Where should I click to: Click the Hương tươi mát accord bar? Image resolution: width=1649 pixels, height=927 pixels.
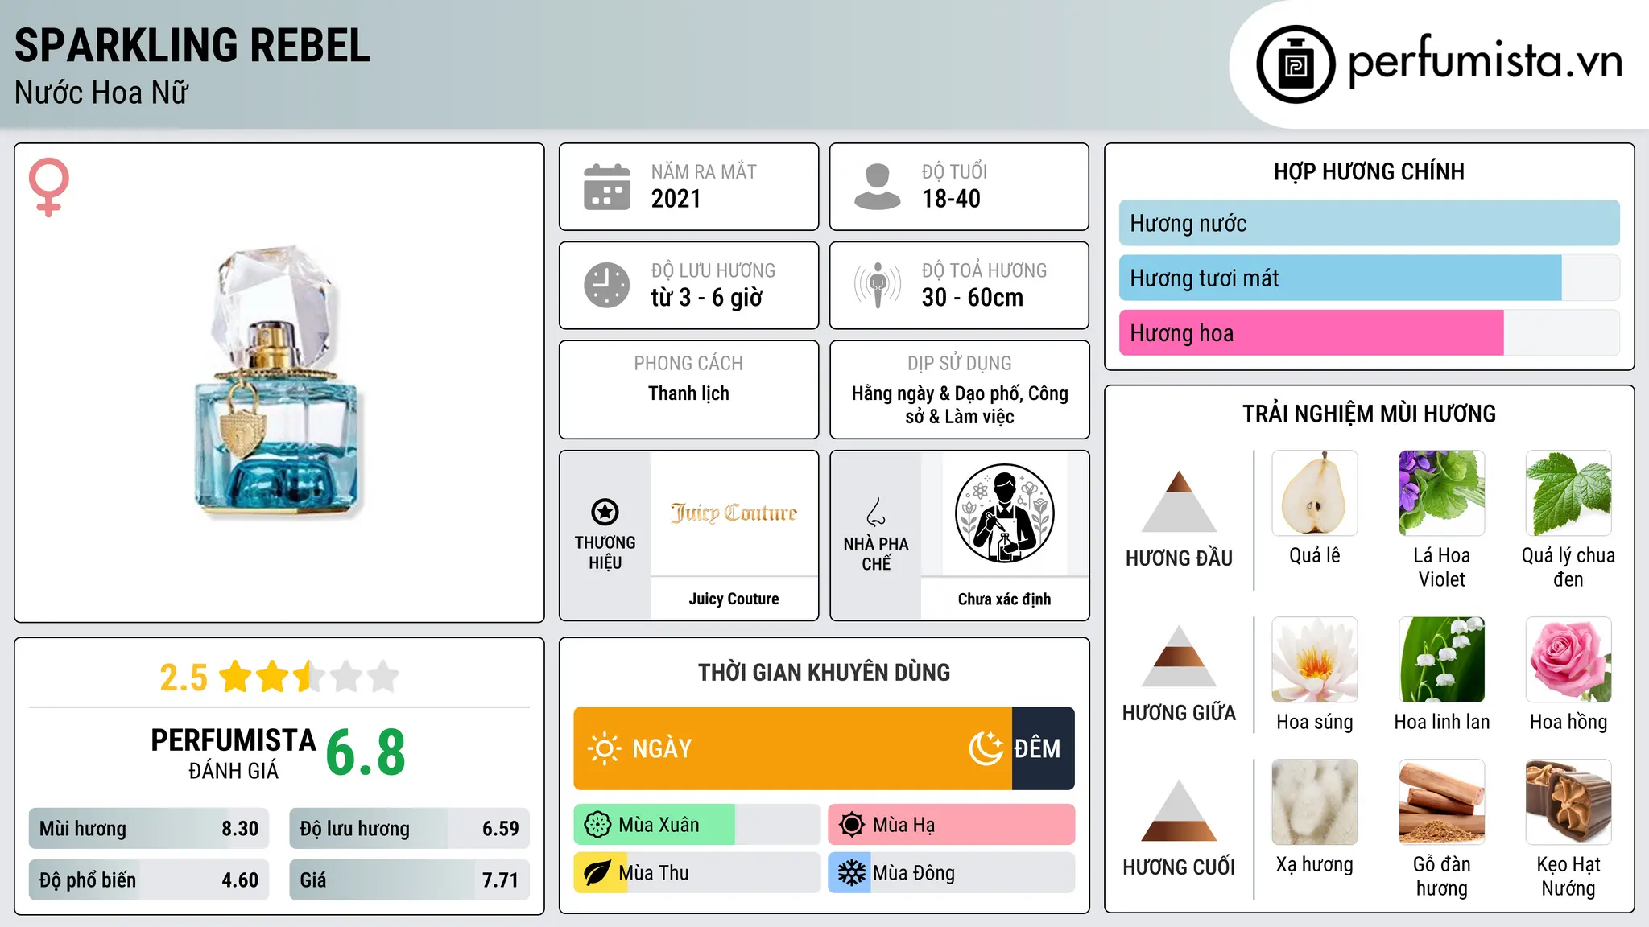(1369, 278)
